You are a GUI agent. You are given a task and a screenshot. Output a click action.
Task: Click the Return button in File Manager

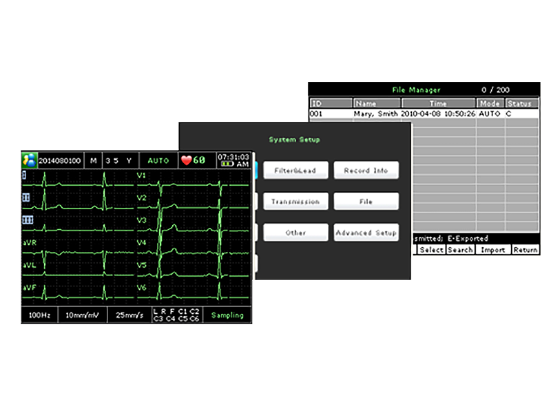pos(526,250)
